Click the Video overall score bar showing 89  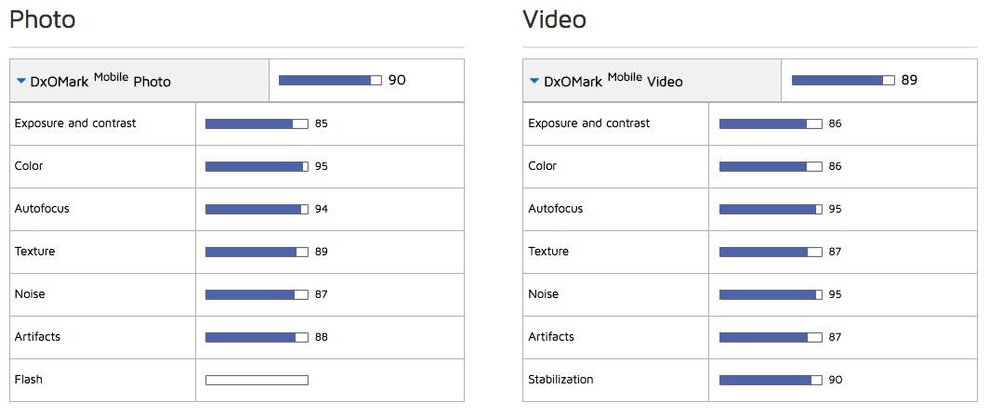pos(843,81)
